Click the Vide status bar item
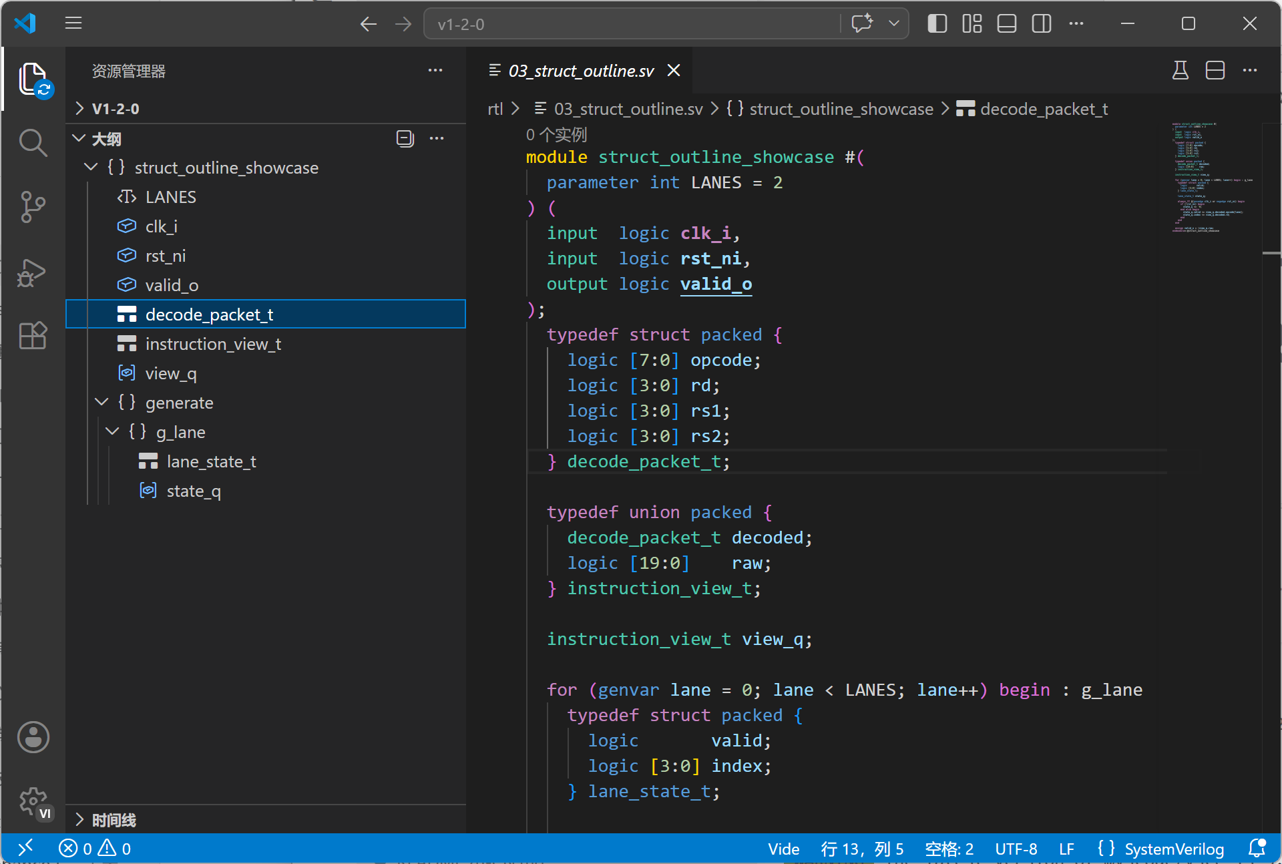This screenshot has width=1282, height=864. [x=783, y=849]
